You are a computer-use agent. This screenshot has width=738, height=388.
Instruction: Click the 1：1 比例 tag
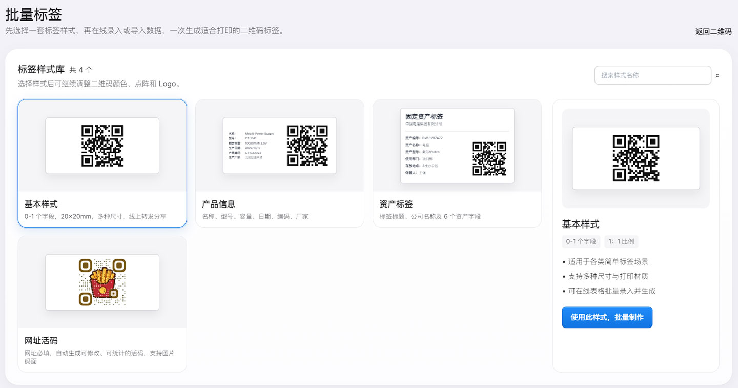coord(621,241)
